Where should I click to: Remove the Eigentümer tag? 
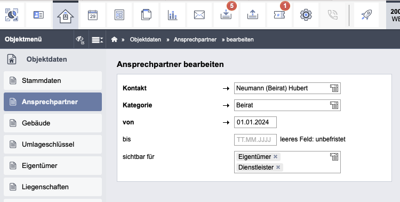click(x=276, y=157)
